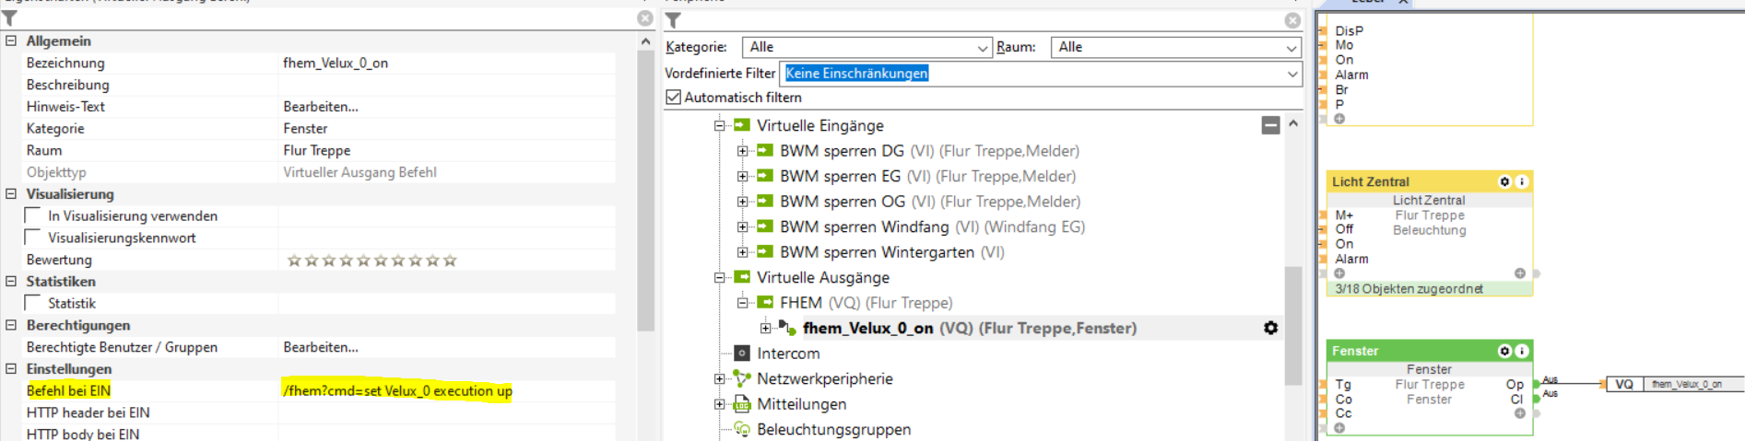
Task: Click the Virtuelle Eingänge green arrow icon
Action: pyautogui.click(x=741, y=124)
